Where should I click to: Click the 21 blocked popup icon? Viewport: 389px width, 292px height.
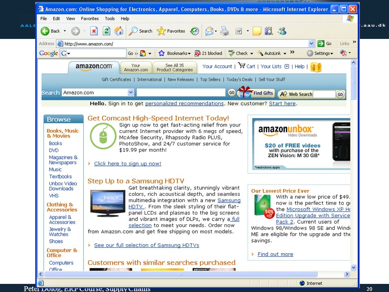pos(197,53)
